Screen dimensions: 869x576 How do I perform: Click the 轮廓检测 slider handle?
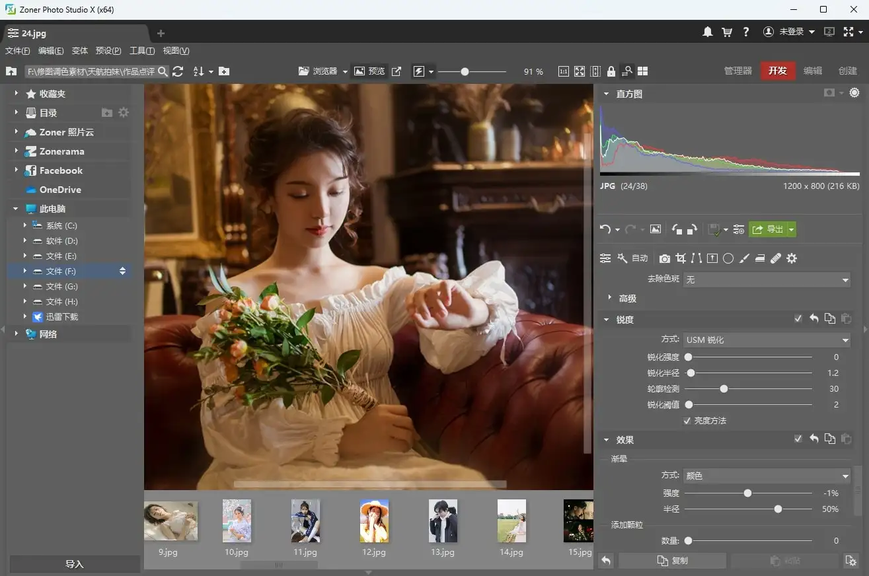click(x=724, y=389)
